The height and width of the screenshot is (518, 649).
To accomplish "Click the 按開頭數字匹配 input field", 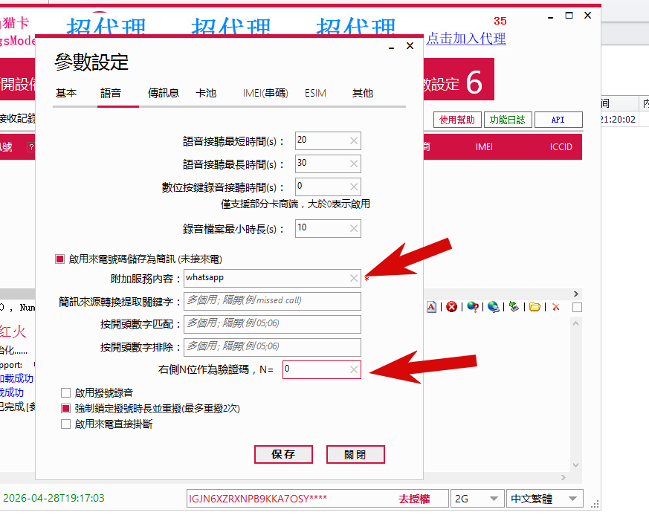I will pyautogui.click(x=272, y=324).
